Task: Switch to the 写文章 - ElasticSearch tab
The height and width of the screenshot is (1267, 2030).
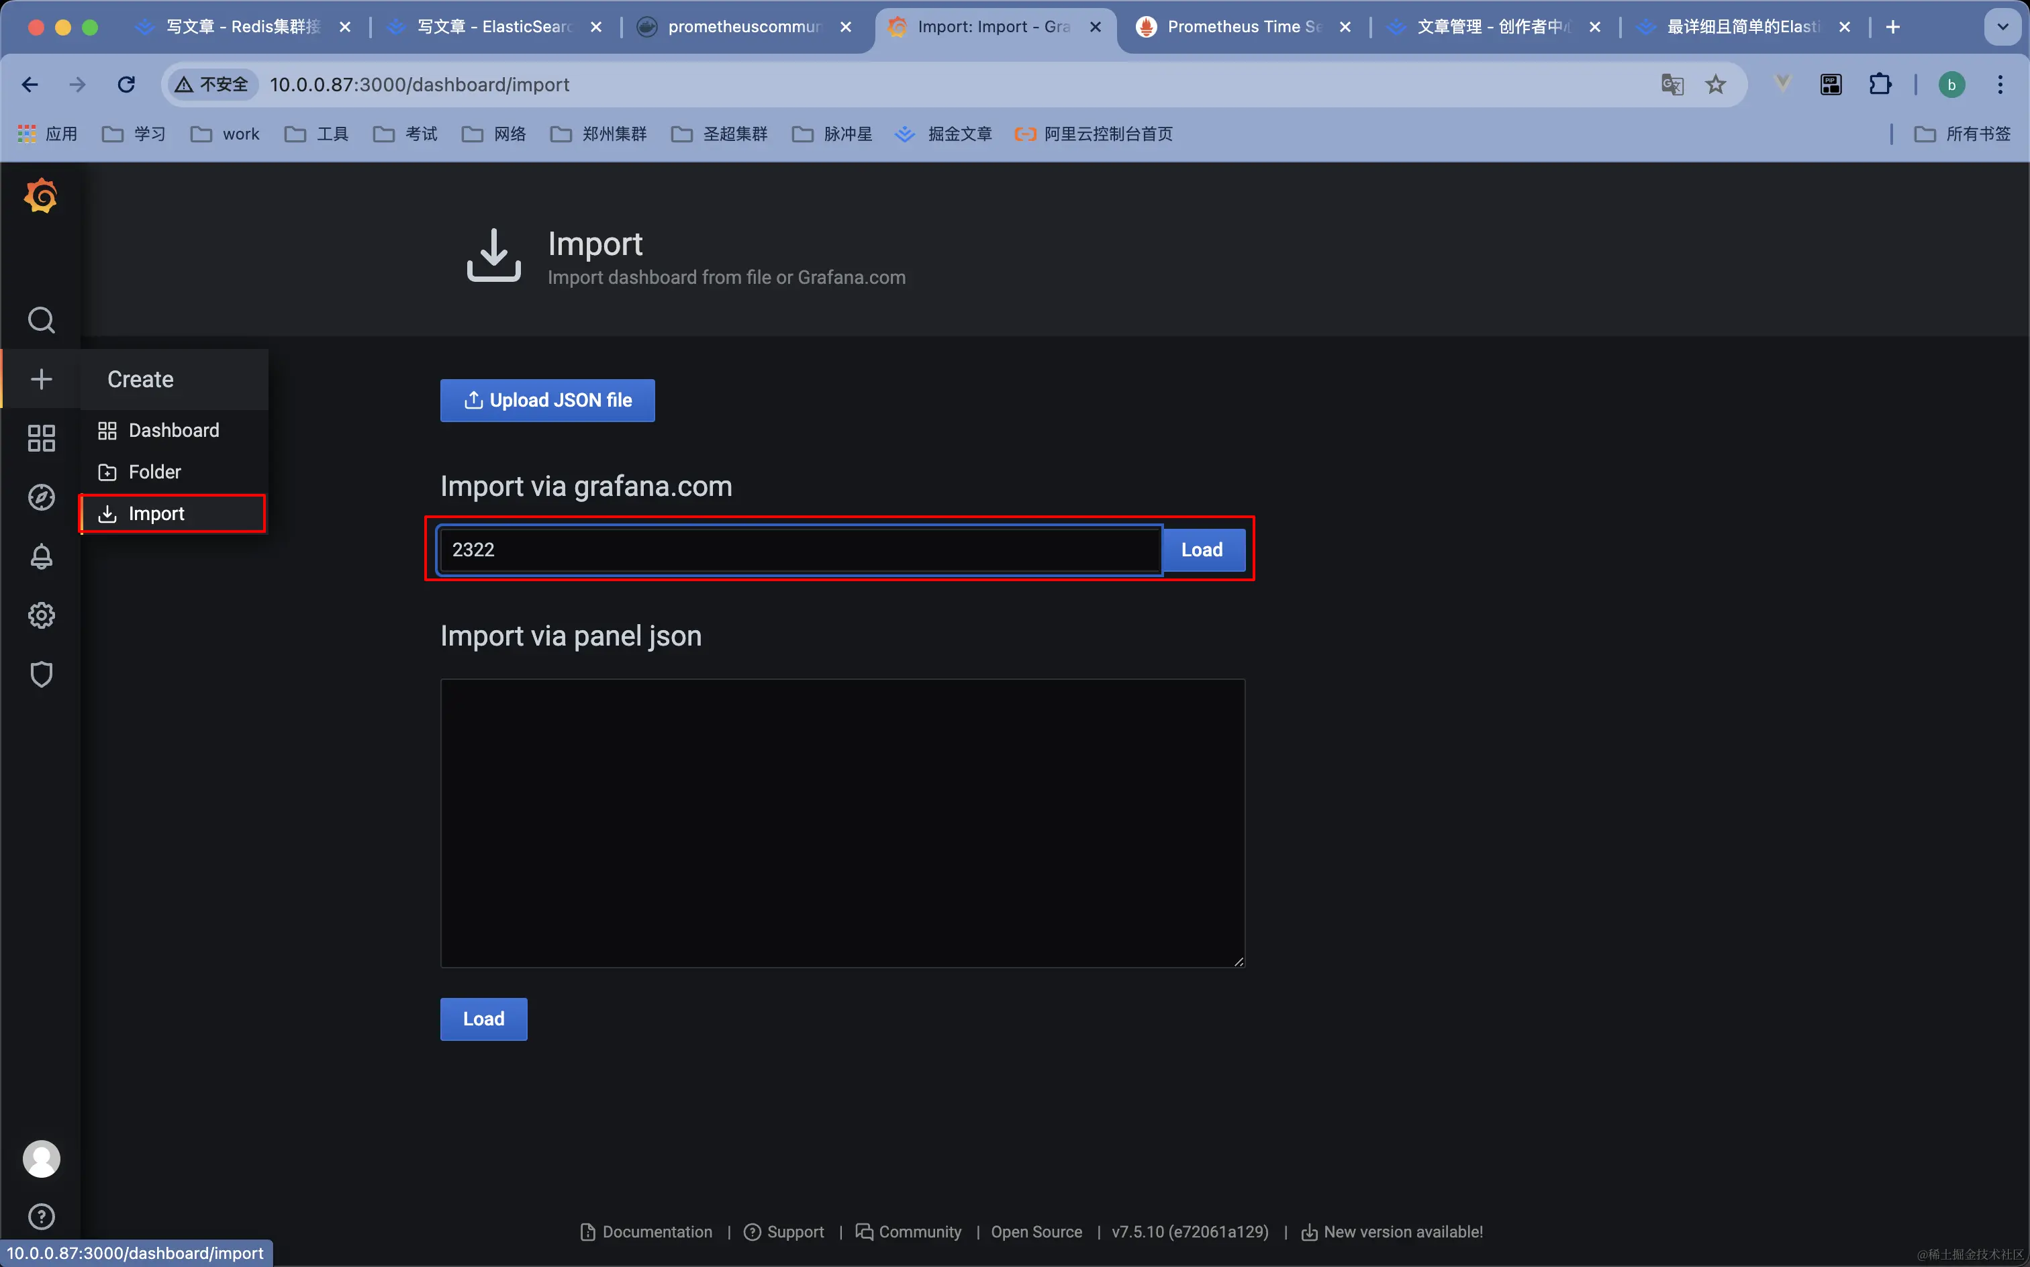Action: (495, 27)
